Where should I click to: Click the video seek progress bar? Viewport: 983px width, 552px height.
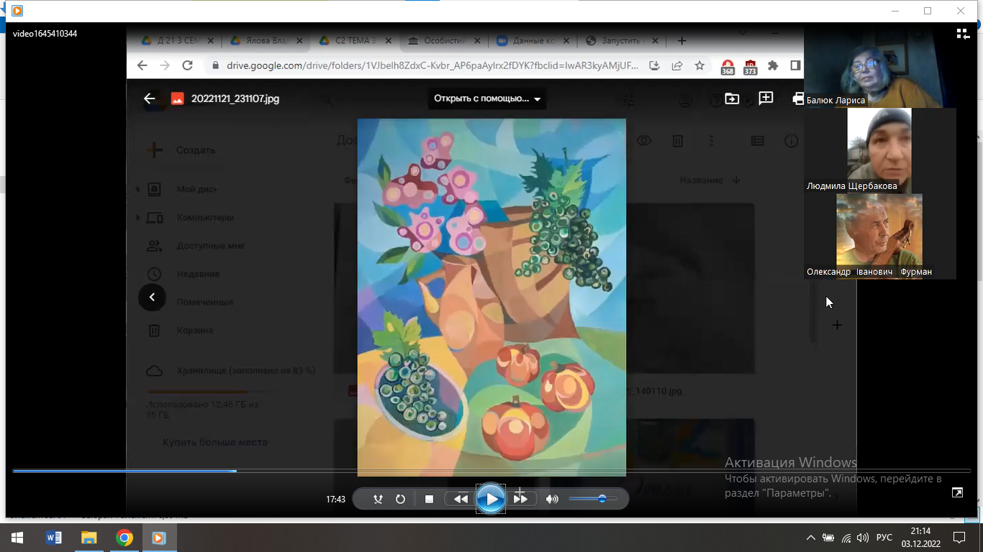point(491,471)
